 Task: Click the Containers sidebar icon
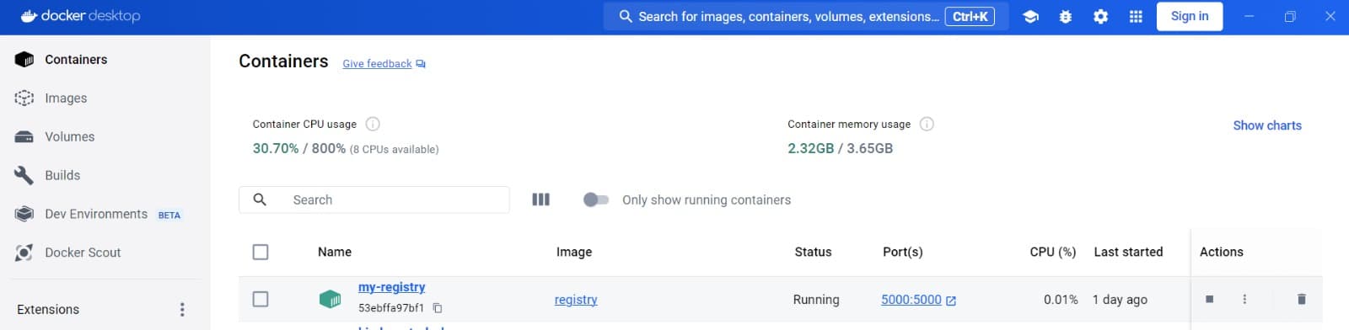point(24,60)
